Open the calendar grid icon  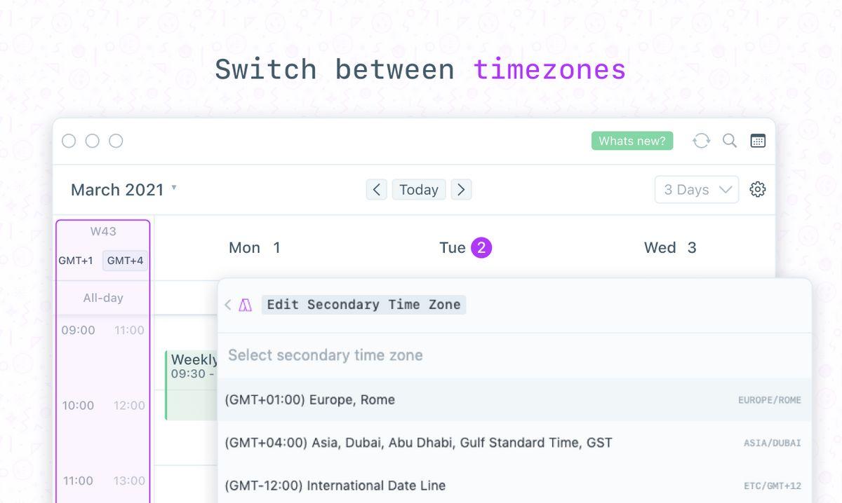tap(758, 141)
